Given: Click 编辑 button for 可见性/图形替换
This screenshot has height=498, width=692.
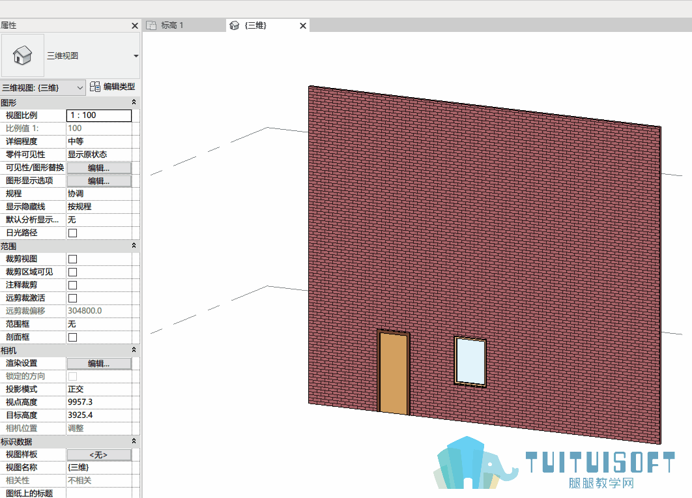Looking at the screenshot, I should (99, 168).
